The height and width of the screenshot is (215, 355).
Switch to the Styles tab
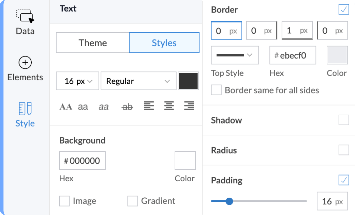click(x=164, y=43)
